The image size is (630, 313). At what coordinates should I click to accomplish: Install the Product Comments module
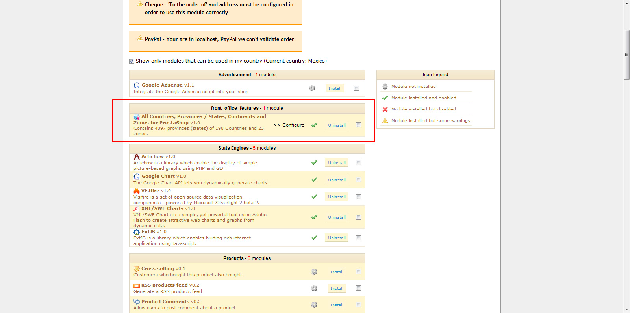[x=337, y=305]
